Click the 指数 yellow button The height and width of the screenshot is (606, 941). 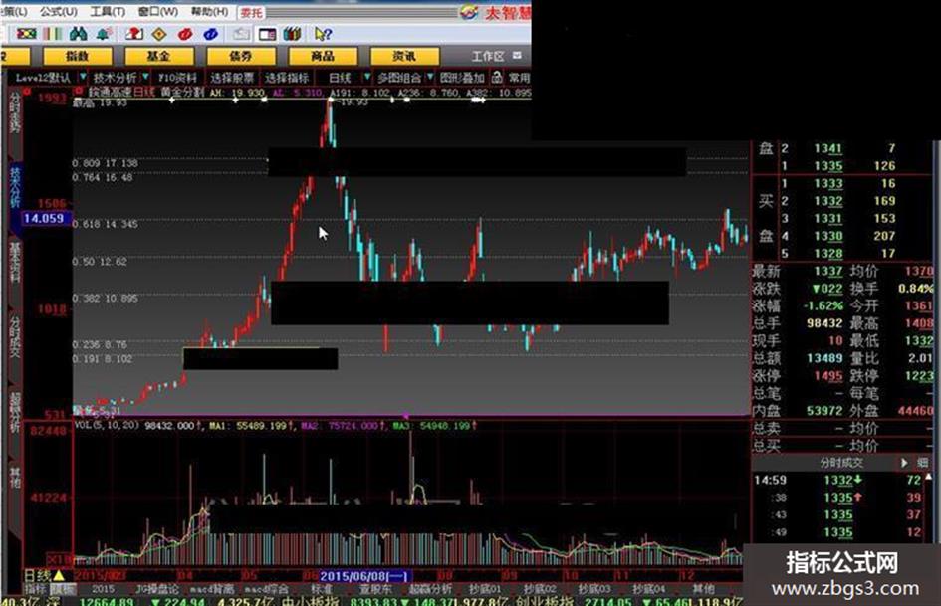pyautogui.click(x=78, y=56)
